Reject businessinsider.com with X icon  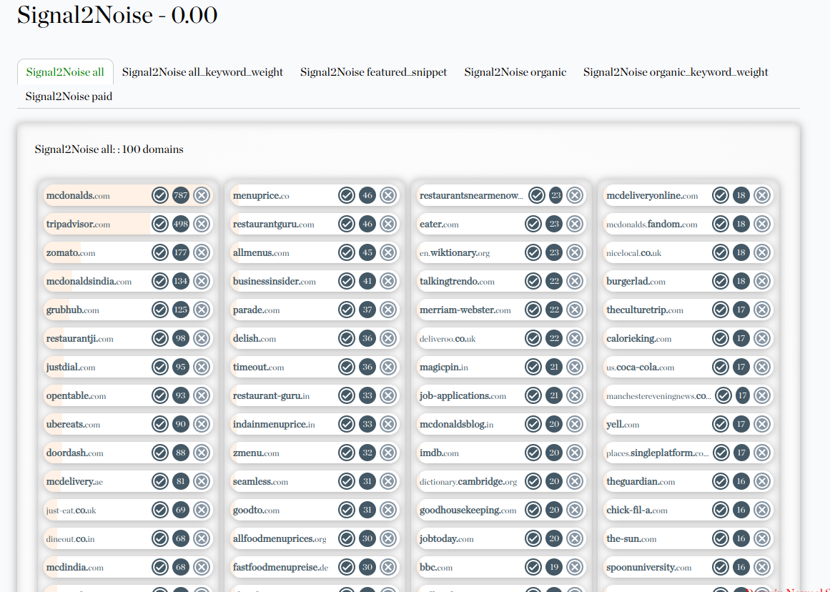pos(388,281)
